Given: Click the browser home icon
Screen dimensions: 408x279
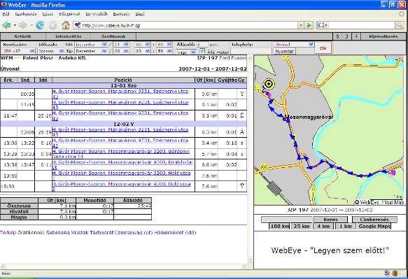Looking at the screenshot, I should click(66, 25).
